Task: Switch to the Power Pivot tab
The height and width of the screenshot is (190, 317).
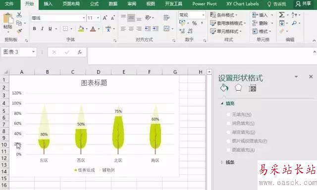Action: coord(205,4)
